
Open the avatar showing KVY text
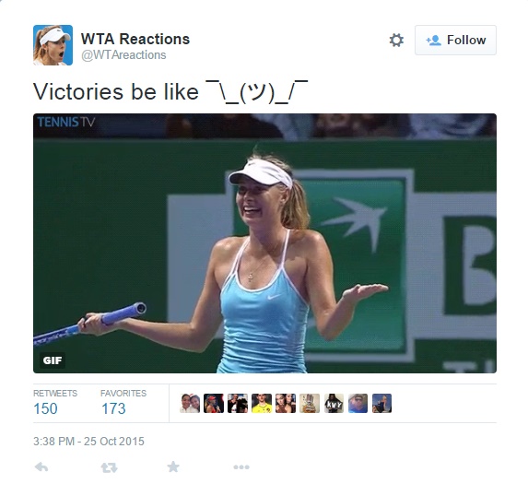(x=334, y=403)
